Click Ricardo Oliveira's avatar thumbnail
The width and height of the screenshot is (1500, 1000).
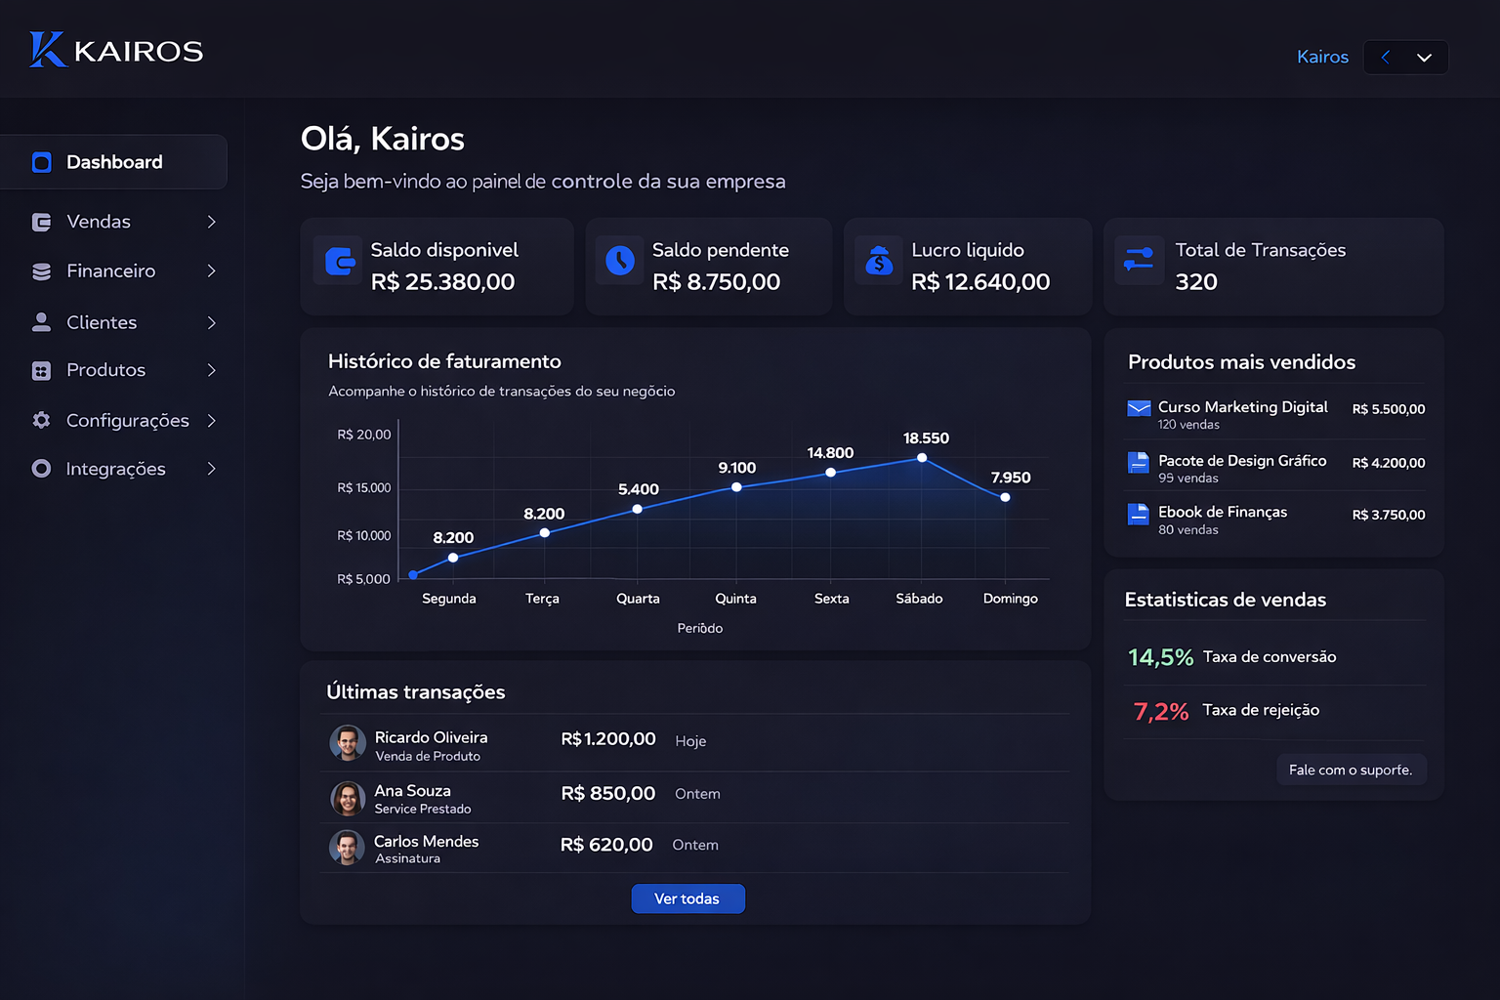(348, 743)
